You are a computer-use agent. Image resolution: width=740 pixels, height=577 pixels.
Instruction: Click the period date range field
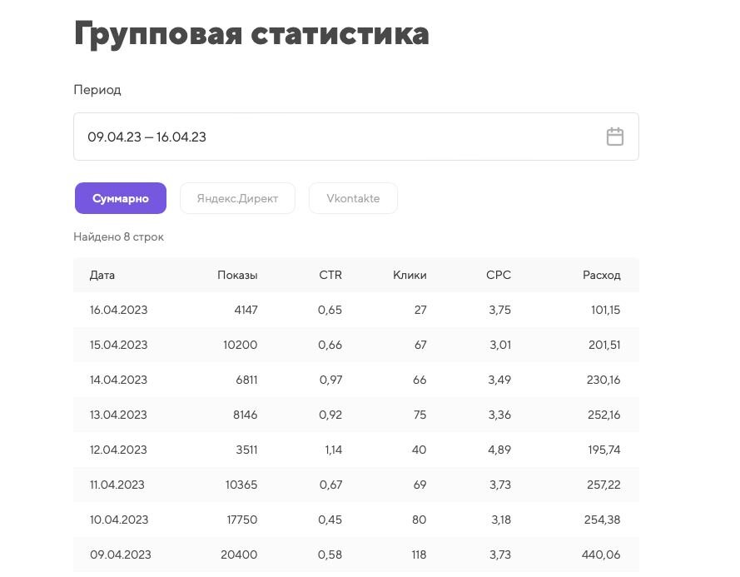[356, 137]
